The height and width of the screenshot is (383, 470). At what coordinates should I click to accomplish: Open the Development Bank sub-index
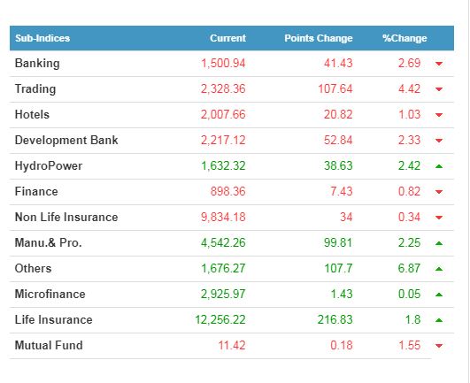point(66,140)
